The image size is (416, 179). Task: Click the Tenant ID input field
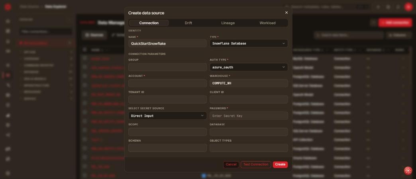coord(167,99)
